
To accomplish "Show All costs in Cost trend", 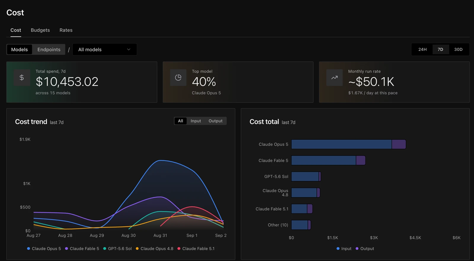I will click(x=180, y=121).
